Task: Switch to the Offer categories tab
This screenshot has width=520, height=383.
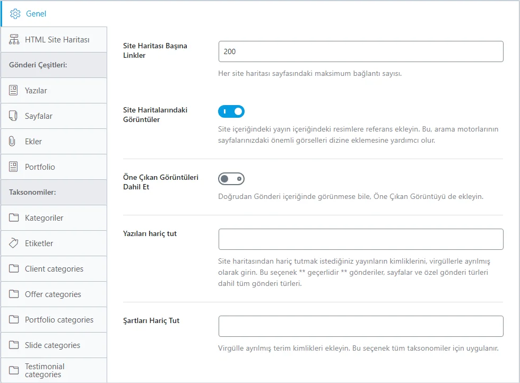Action: tap(54, 294)
